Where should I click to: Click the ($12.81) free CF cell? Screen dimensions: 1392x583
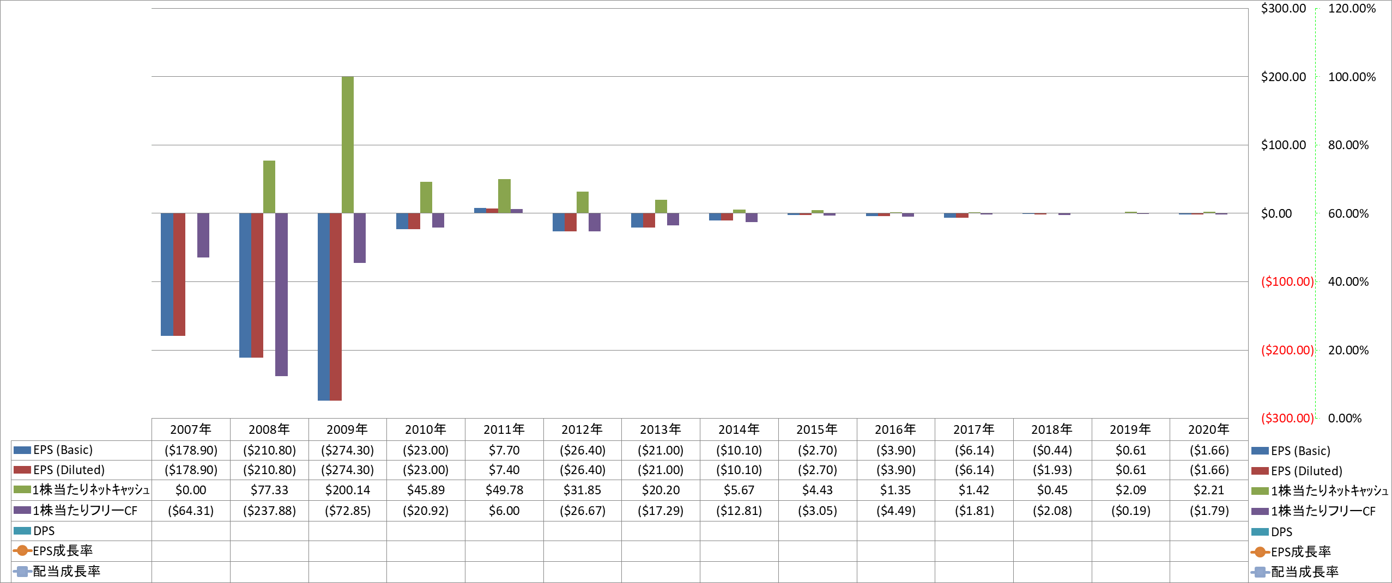click(x=739, y=511)
